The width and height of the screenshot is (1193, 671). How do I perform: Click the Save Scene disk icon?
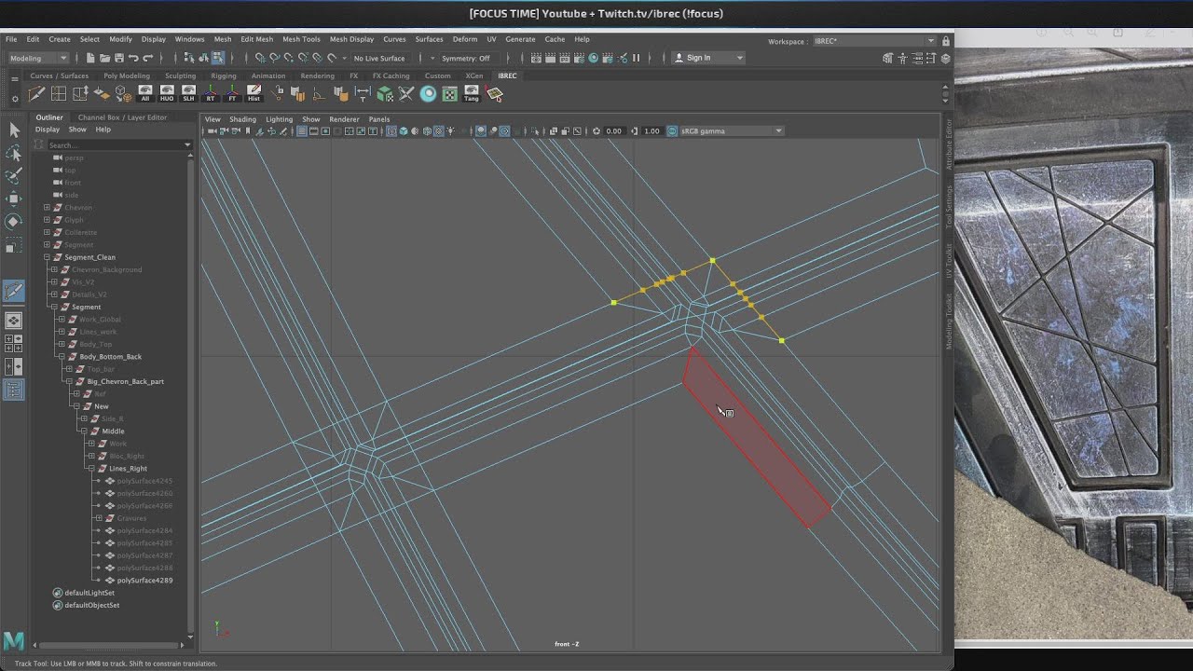(x=117, y=58)
